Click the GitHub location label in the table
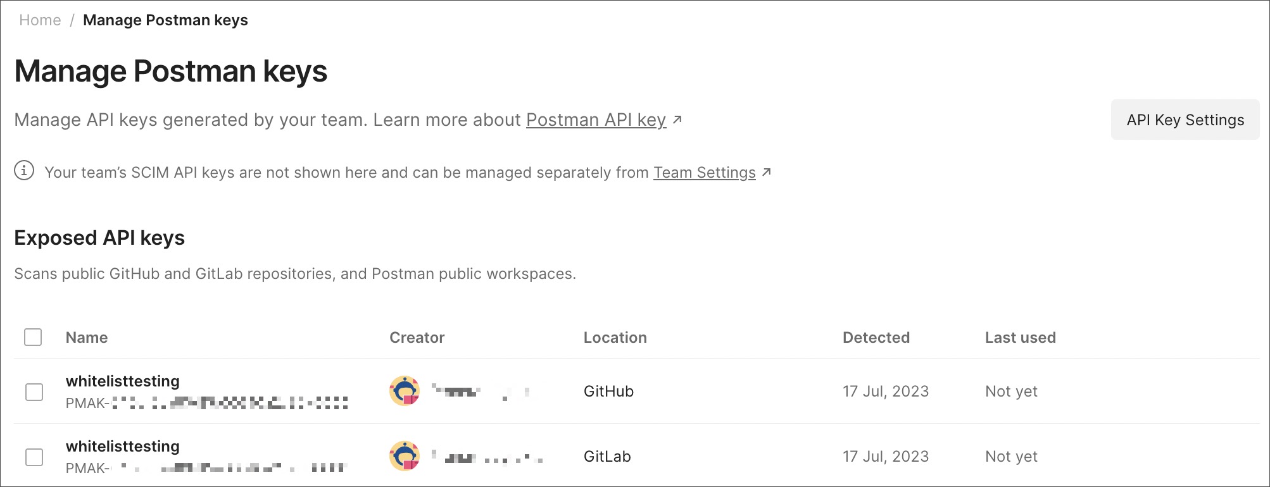 click(608, 391)
